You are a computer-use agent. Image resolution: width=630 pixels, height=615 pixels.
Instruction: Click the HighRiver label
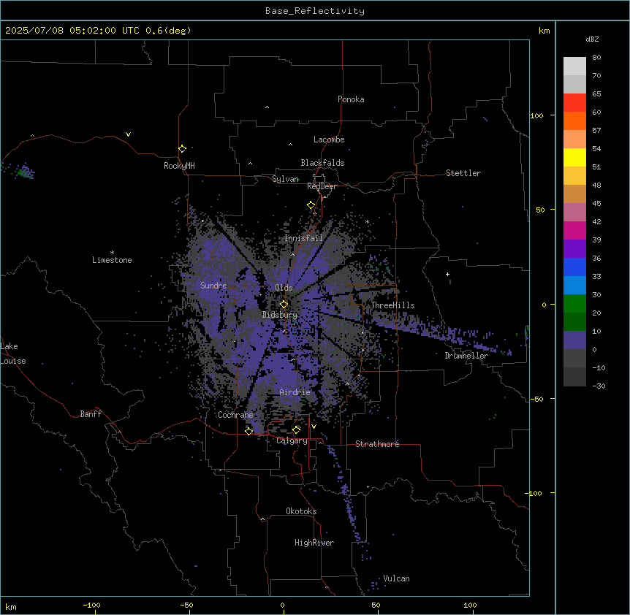(x=314, y=543)
